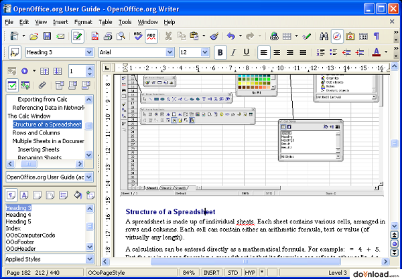Choose OOoComputerCode style in list

(x=31, y=236)
